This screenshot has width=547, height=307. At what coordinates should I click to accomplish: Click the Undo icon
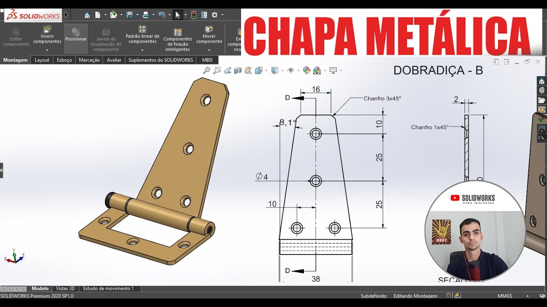pos(162,15)
